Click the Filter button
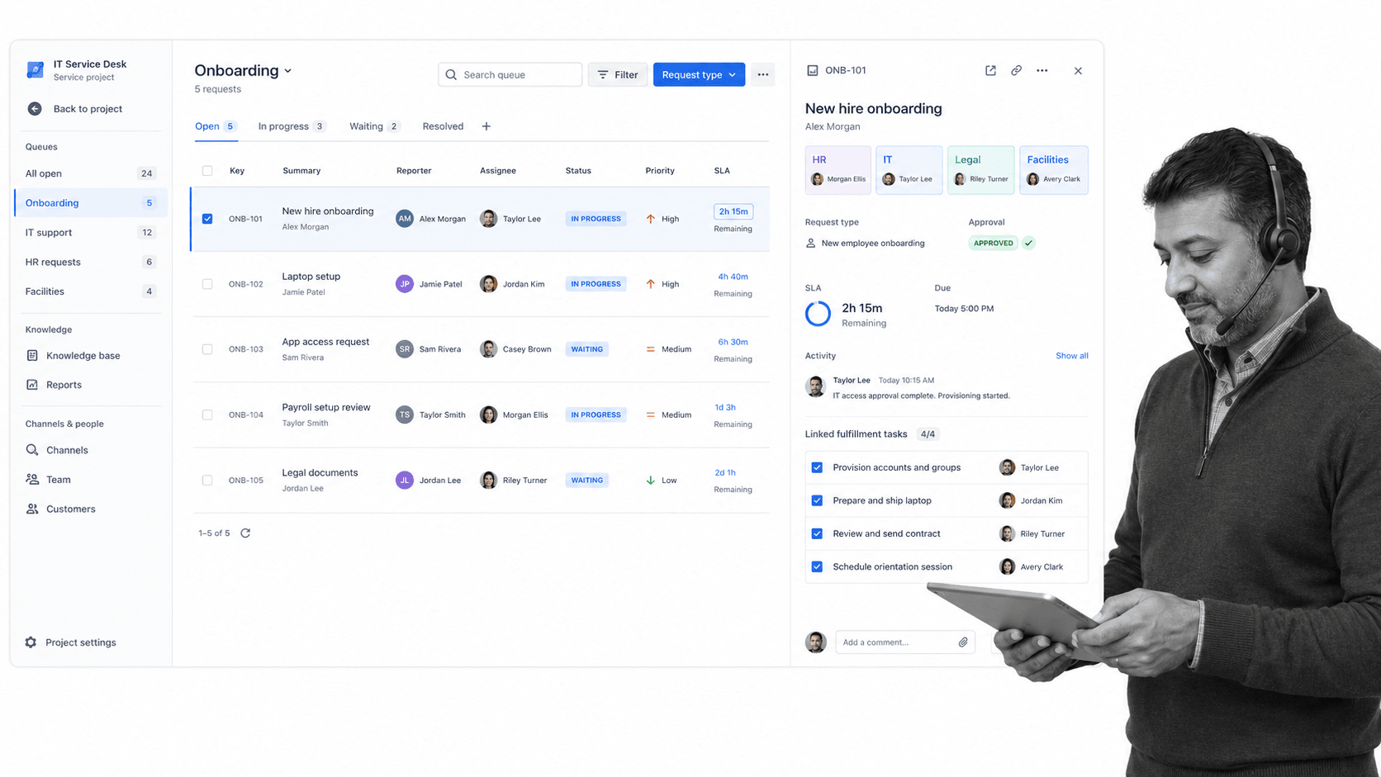Screen dimensions: 1381x777 click(x=618, y=75)
